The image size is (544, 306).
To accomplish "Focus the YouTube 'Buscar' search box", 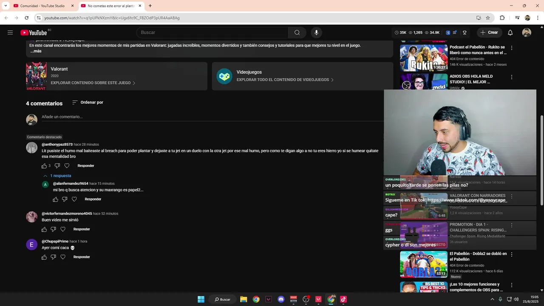I will click(x=212, y=33).
